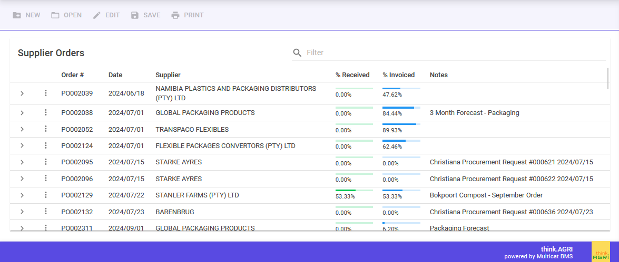Click supplier TRANSPACO FLEXIBLES
This screenshot has height=262, width=619.
click(192, 130)
